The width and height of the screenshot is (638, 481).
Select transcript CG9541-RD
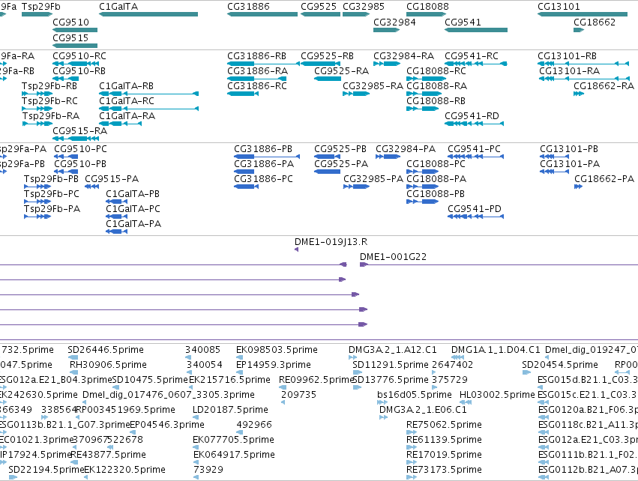[x=474, y=124]
